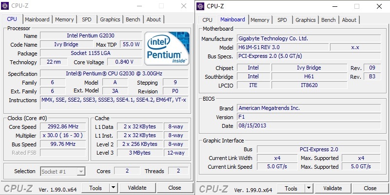Viewport: 390px width, 195px height.
Task: Switch to Memory tab in left window
Action: pos(64,19)
